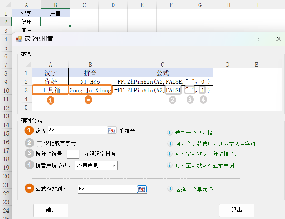Click info icon next to 默认不显示声调 hint

click(170, 165)
